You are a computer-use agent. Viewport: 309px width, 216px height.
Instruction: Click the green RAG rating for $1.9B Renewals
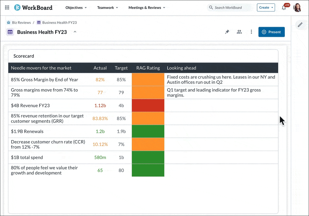pyautogui.click(x=148, y=131)
